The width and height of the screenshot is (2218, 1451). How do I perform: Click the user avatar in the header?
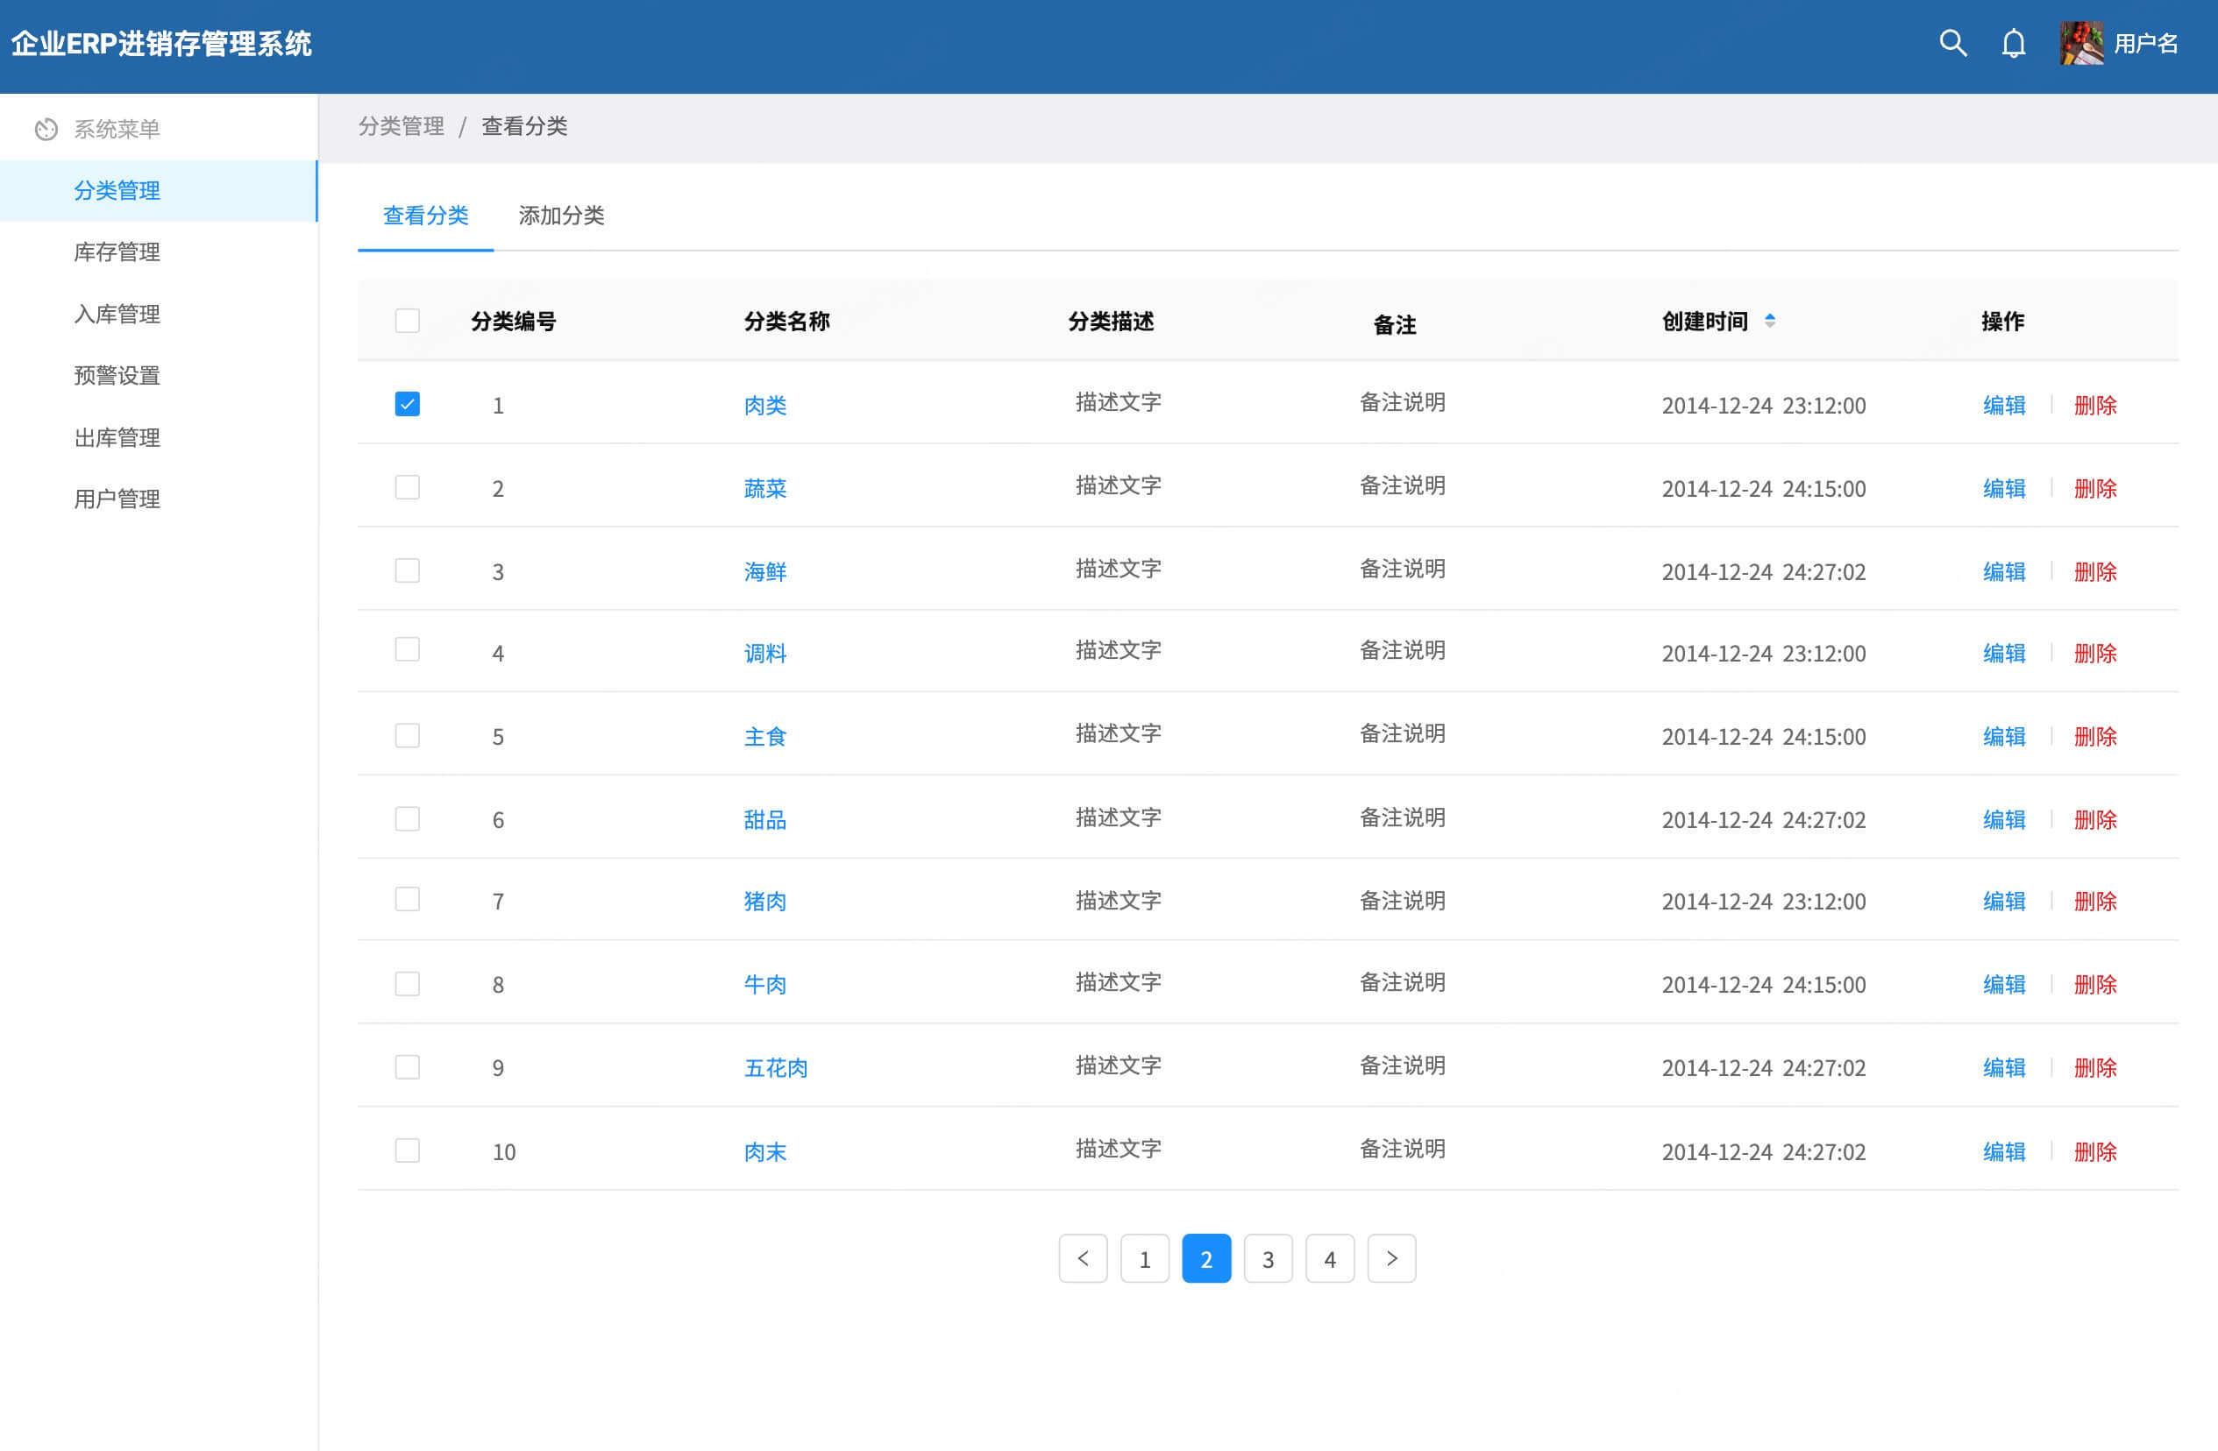pos(2080,43)
